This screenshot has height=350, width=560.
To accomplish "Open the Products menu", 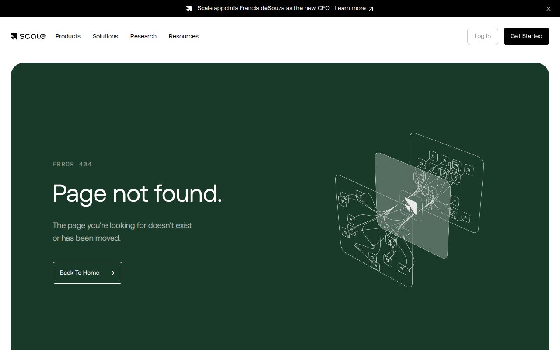I will (68, 36).
